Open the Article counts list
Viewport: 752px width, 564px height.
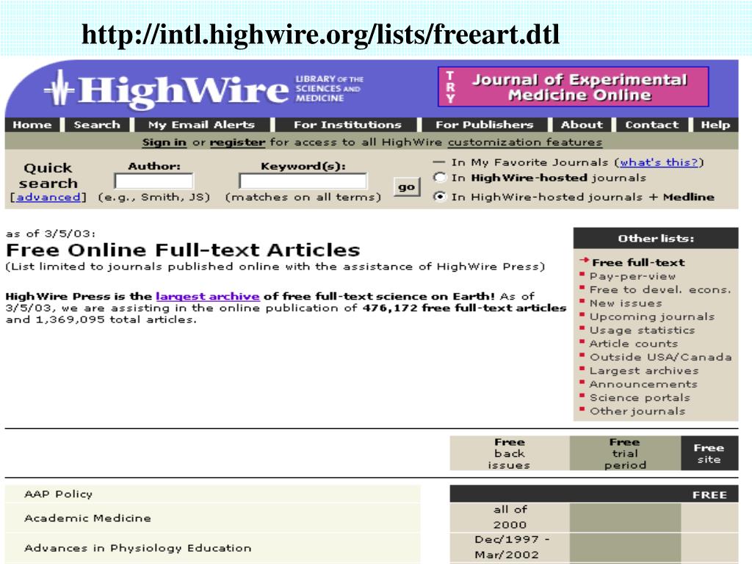633,344
